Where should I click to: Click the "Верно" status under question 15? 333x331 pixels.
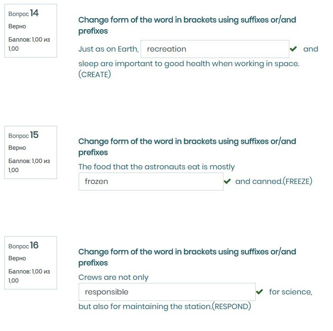tap(17, 148)
